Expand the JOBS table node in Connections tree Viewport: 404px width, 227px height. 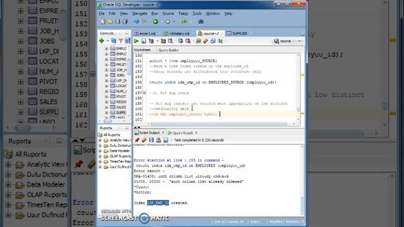107,76
